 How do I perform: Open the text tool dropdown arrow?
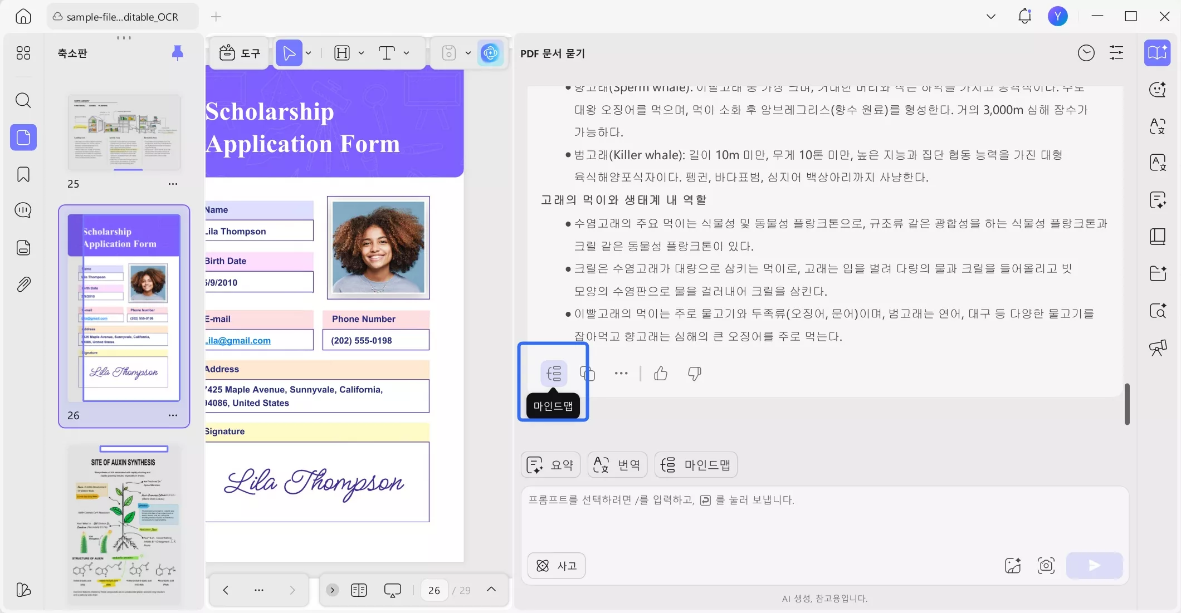coord(407,53)
